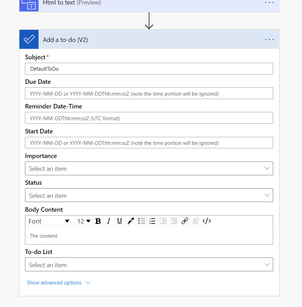Insert a numbered list
This screenshot has height=307, width=302.
152,221
